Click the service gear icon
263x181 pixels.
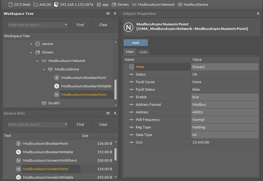(37, 44)
